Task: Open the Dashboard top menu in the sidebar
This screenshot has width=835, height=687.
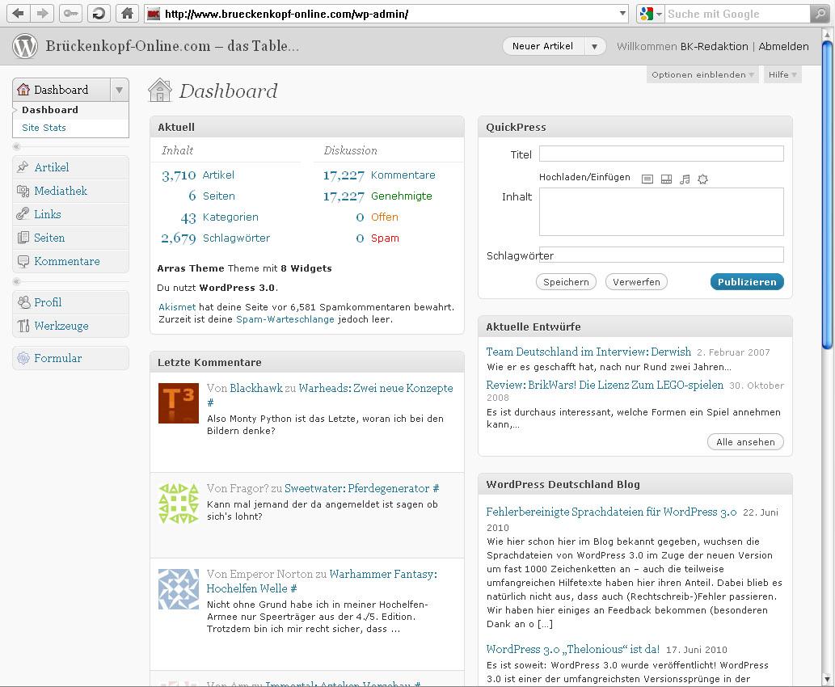Action: click(x=61, y=90)
